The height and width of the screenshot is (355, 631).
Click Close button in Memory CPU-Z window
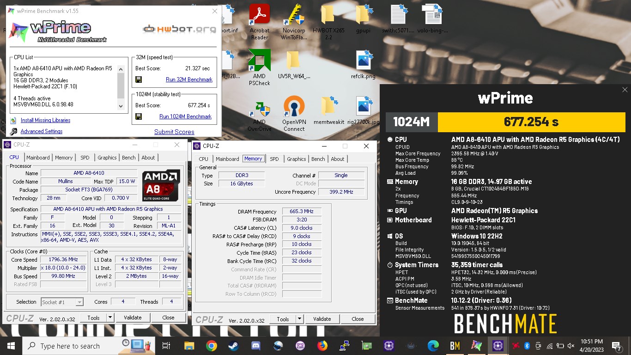coord(358,319)
